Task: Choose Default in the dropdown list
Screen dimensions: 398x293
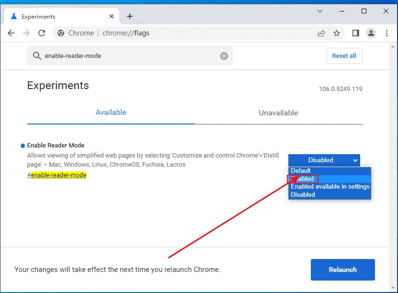Action: (x=330, y=171)
